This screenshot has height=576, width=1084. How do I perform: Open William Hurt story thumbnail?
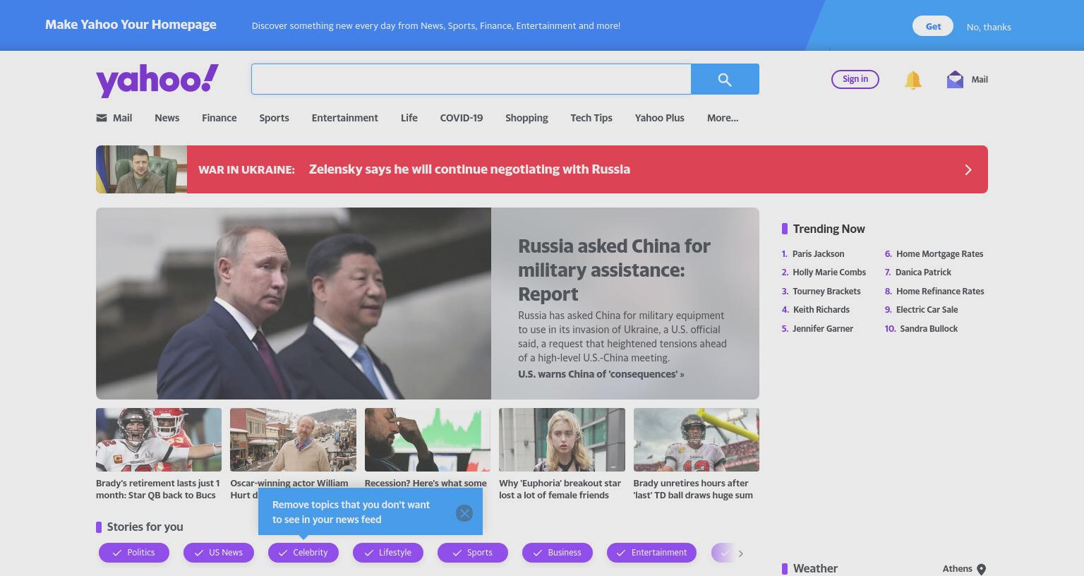click(293, 440)
